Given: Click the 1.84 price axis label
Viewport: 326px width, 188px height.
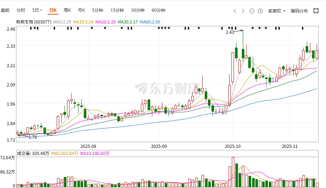Looking at the screenshot, I should pyautogui.click(x=11, y=124).
